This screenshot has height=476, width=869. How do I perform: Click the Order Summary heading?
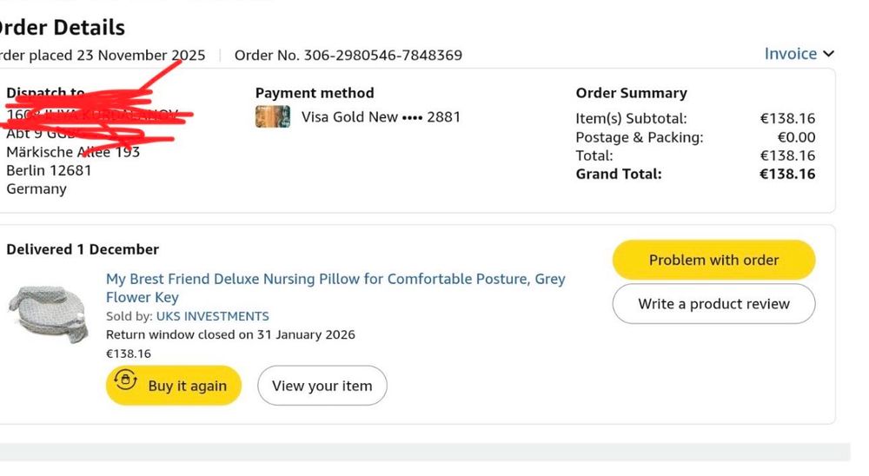(x=631, y=93)
